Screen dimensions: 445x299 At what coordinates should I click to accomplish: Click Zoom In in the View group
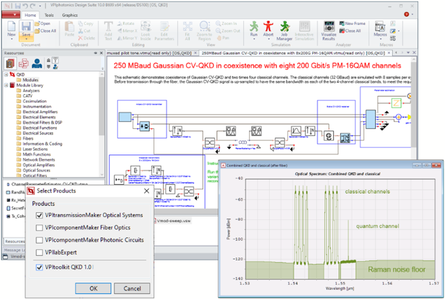[226, 23]
